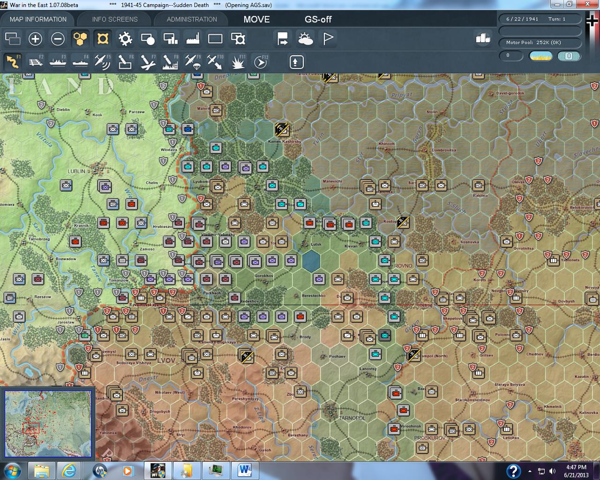
Task: Open the volume control in system tray
Action: click(552, 471)
